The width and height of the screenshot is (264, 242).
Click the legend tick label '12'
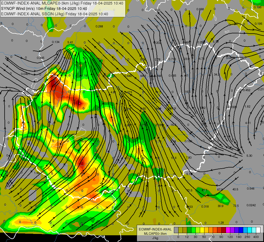[187, 237]
